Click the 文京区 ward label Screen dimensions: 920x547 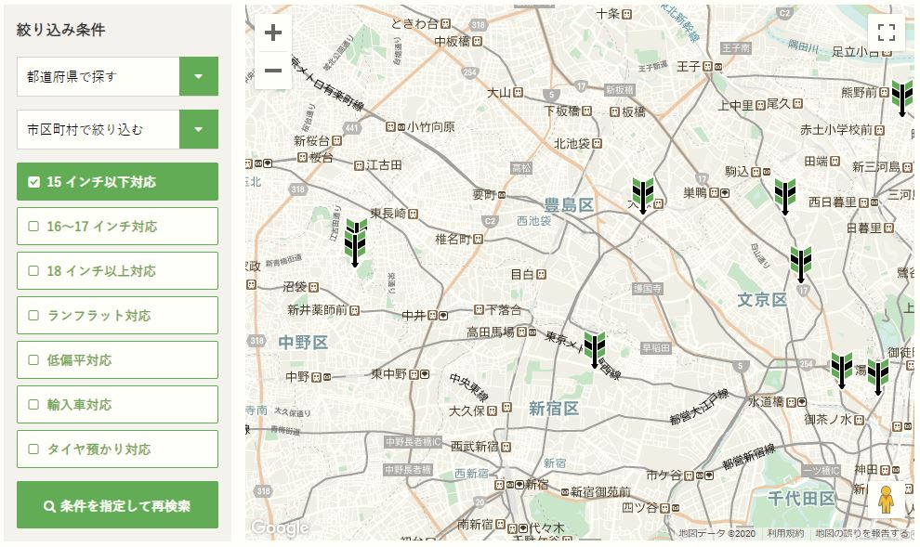point(762,300)
